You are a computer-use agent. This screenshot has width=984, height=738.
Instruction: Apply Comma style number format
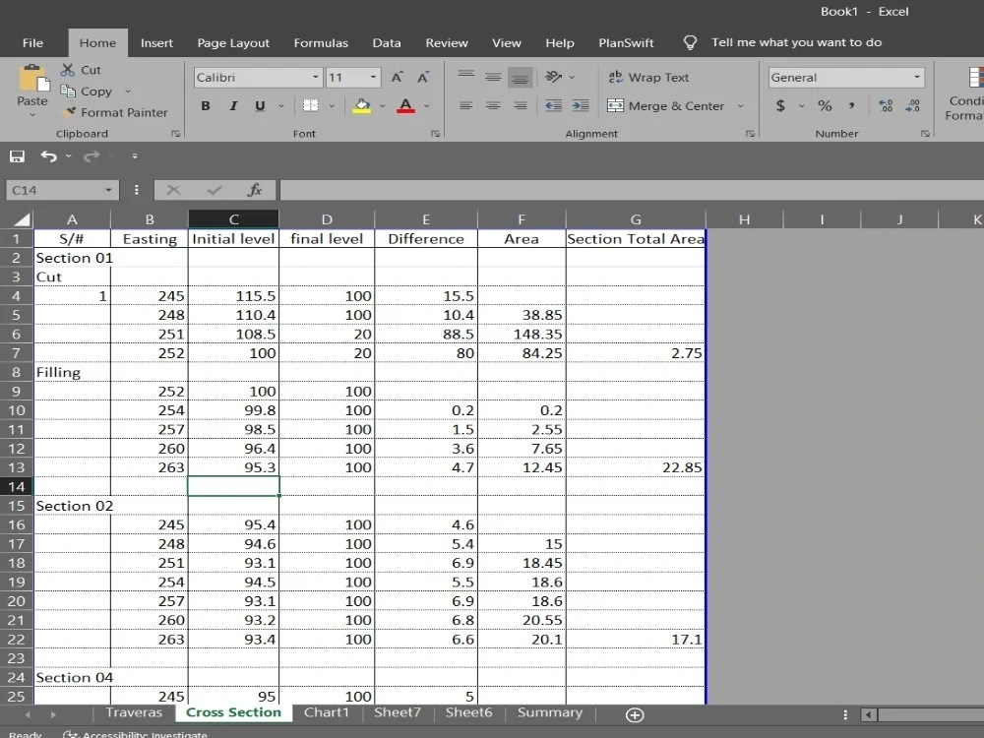tap(851, 105)
